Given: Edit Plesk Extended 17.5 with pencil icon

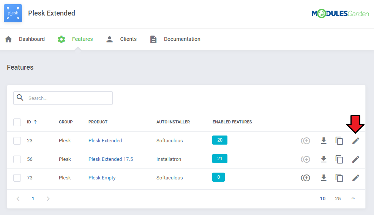Looking at the screenshot, I should [356, 159].
